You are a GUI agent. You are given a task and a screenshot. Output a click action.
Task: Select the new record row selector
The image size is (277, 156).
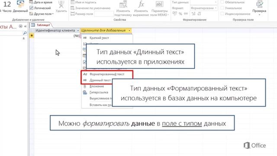[x=32, y=36]
